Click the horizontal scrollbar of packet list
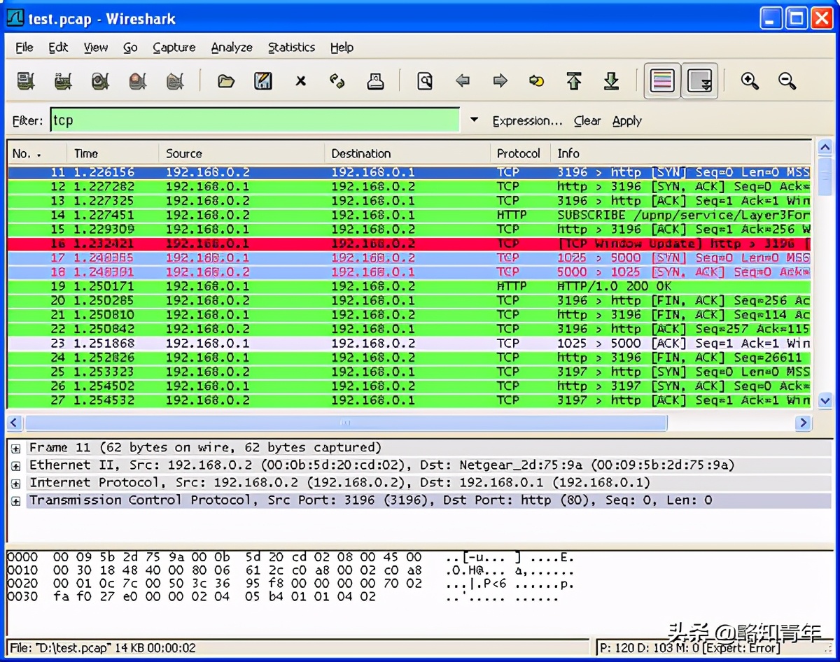Image resolution: width=840 pixels, height=662 pixels. (346, 423)
